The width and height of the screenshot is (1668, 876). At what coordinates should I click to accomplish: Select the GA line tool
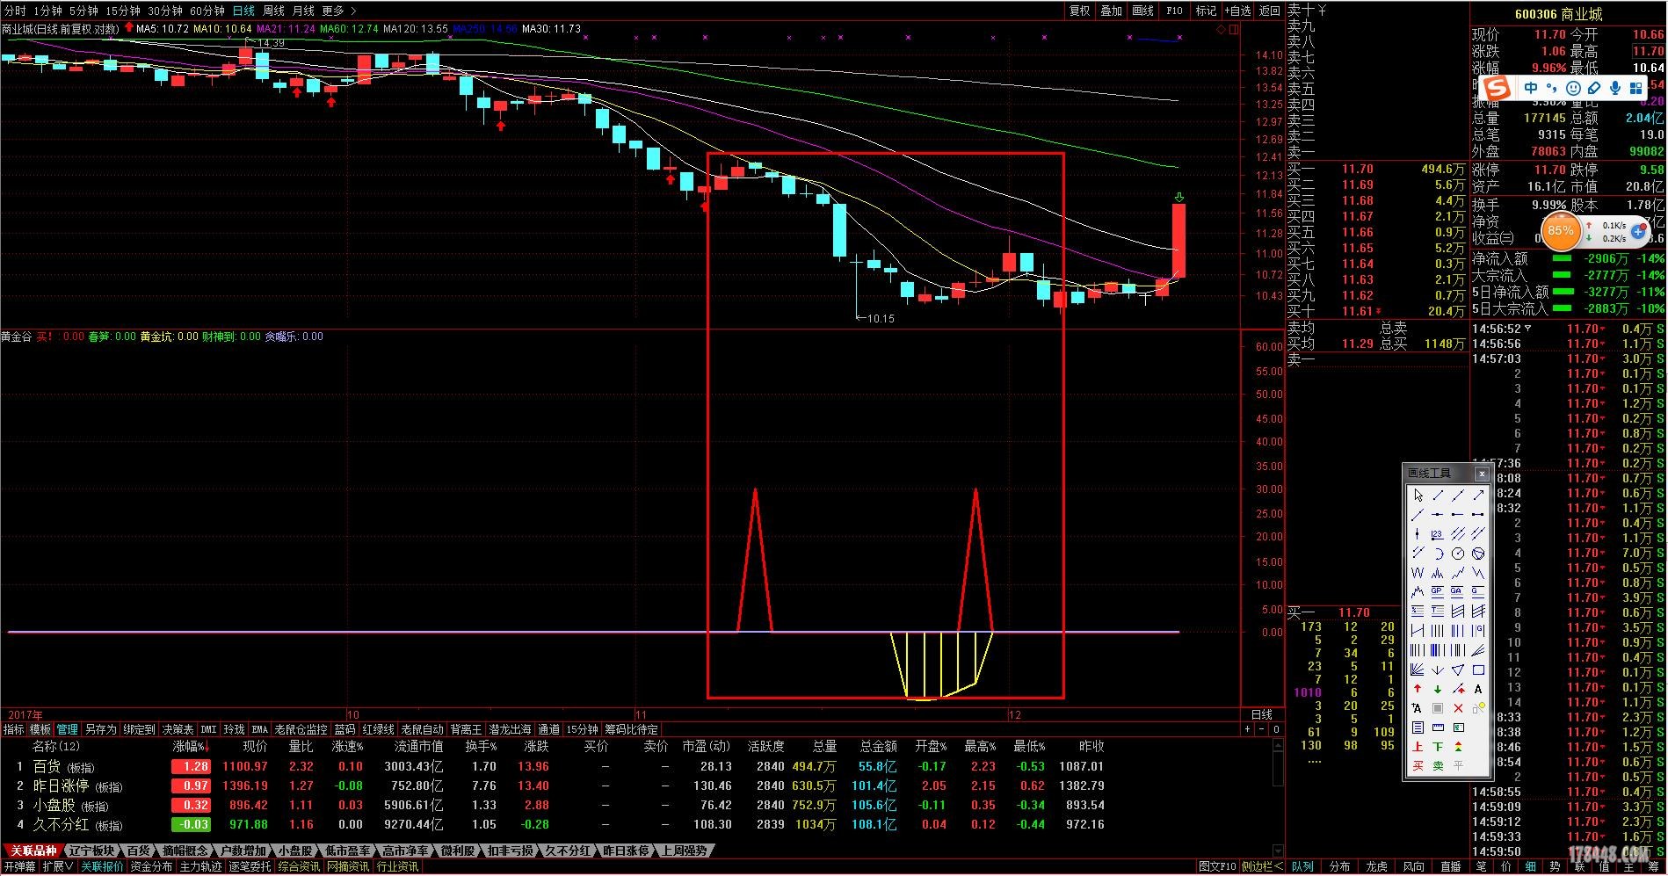1458,591
